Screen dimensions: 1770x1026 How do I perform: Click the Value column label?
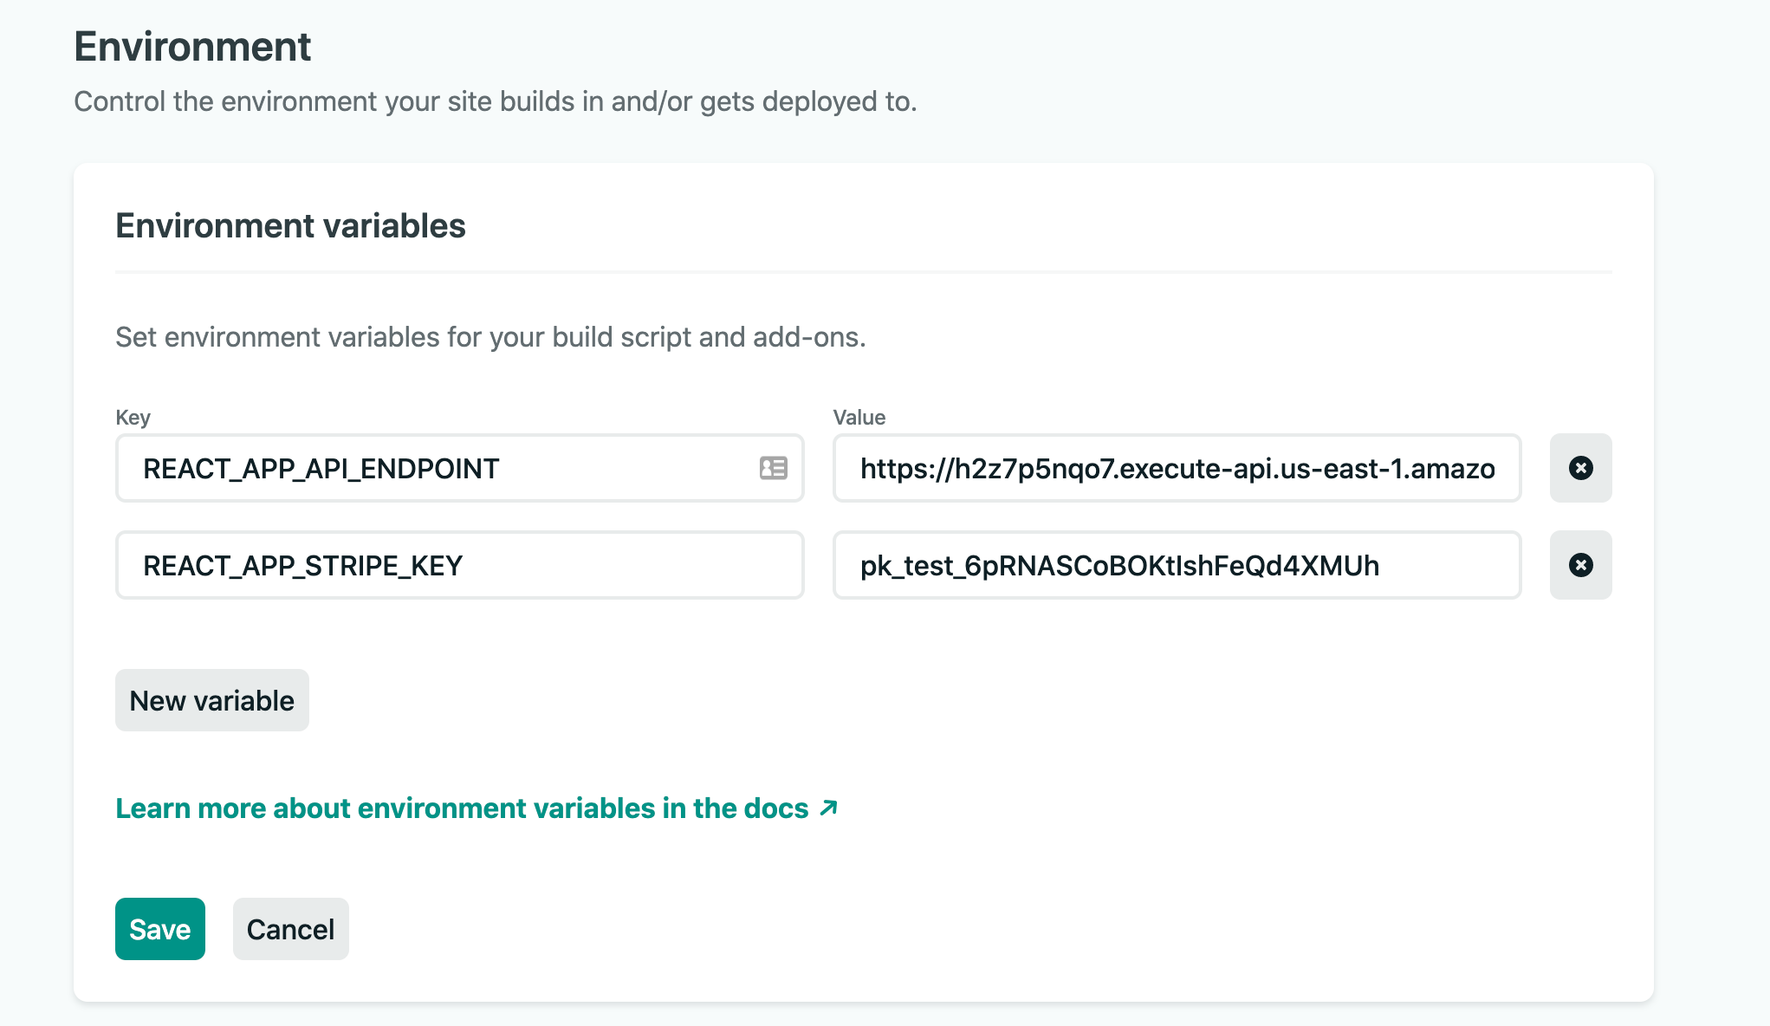point(859,418)
